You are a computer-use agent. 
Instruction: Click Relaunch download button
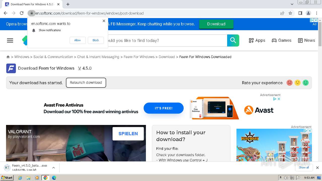86,83
